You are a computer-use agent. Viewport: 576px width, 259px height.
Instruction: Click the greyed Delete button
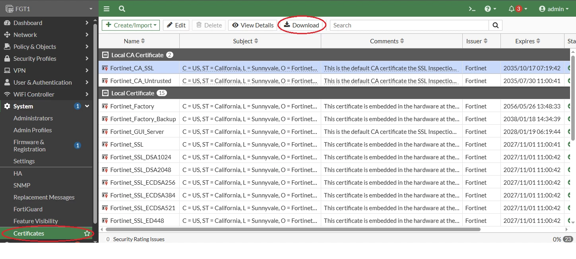pos(209,25)
